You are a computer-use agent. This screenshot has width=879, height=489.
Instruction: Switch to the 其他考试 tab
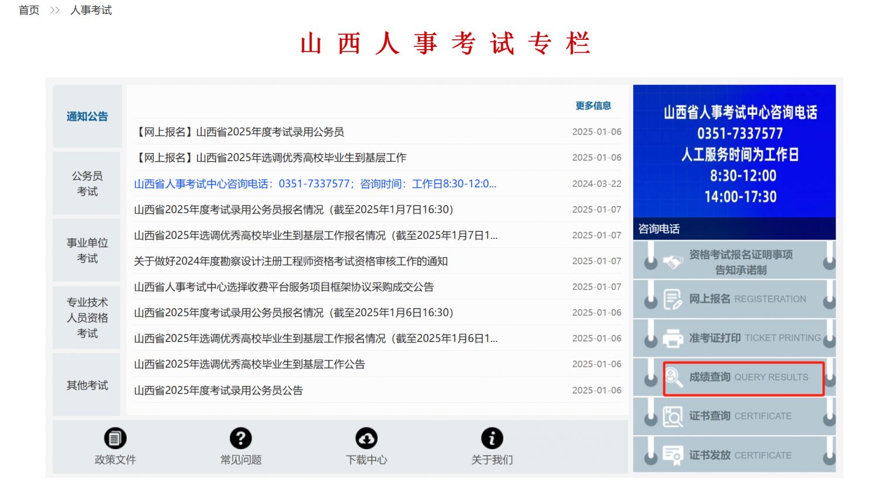87,385
